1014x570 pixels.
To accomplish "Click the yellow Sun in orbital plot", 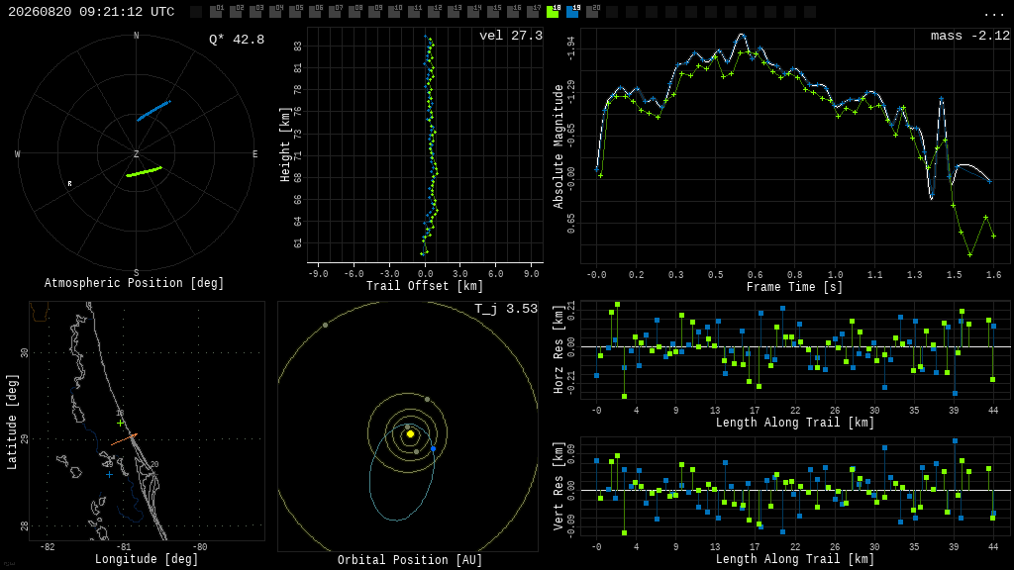I will pyautogui.click(x=410, y=433).
